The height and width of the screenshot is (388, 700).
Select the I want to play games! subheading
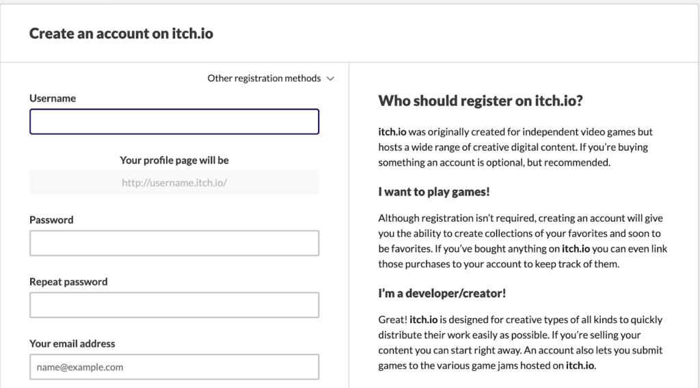434,192
